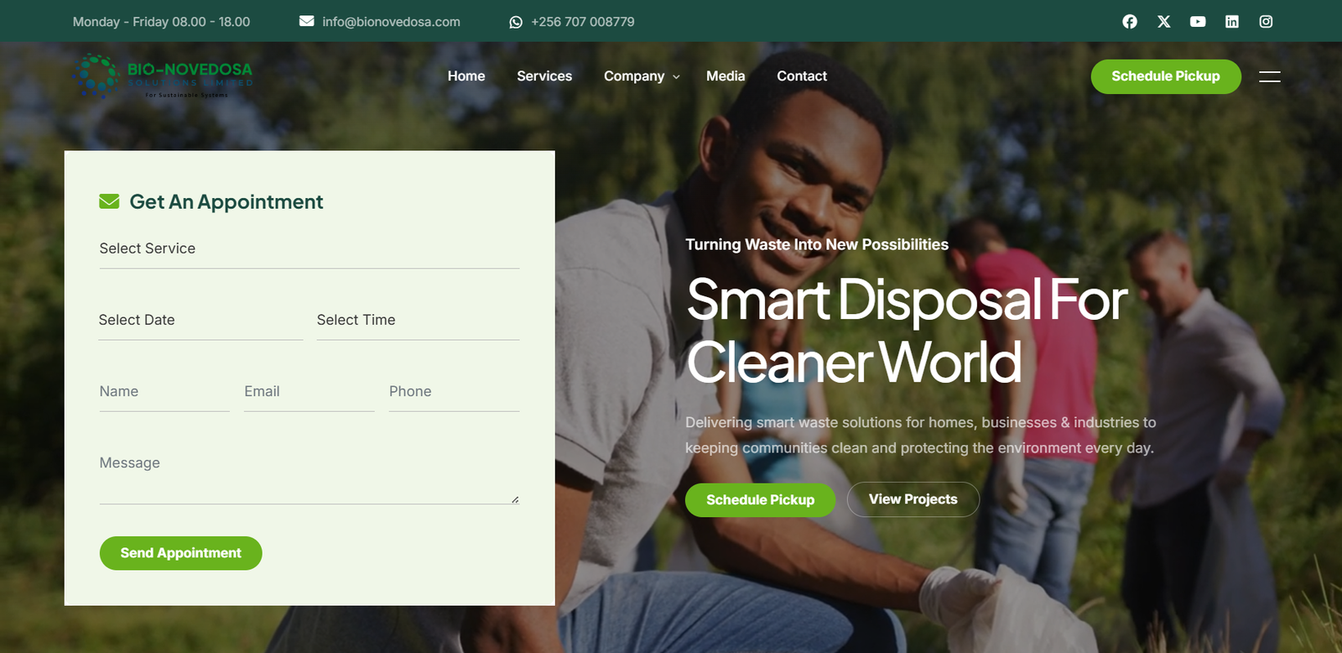Click the green envelope icon by Get An Appointment
The width and height of the screenshot is (1342, 653).
pos(109,201)
